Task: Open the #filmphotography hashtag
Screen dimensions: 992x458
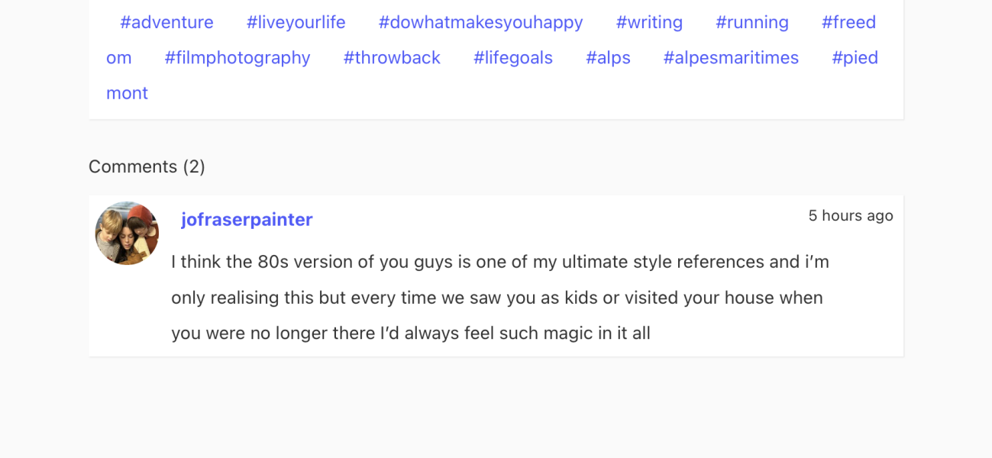Action: click(237, 58)
